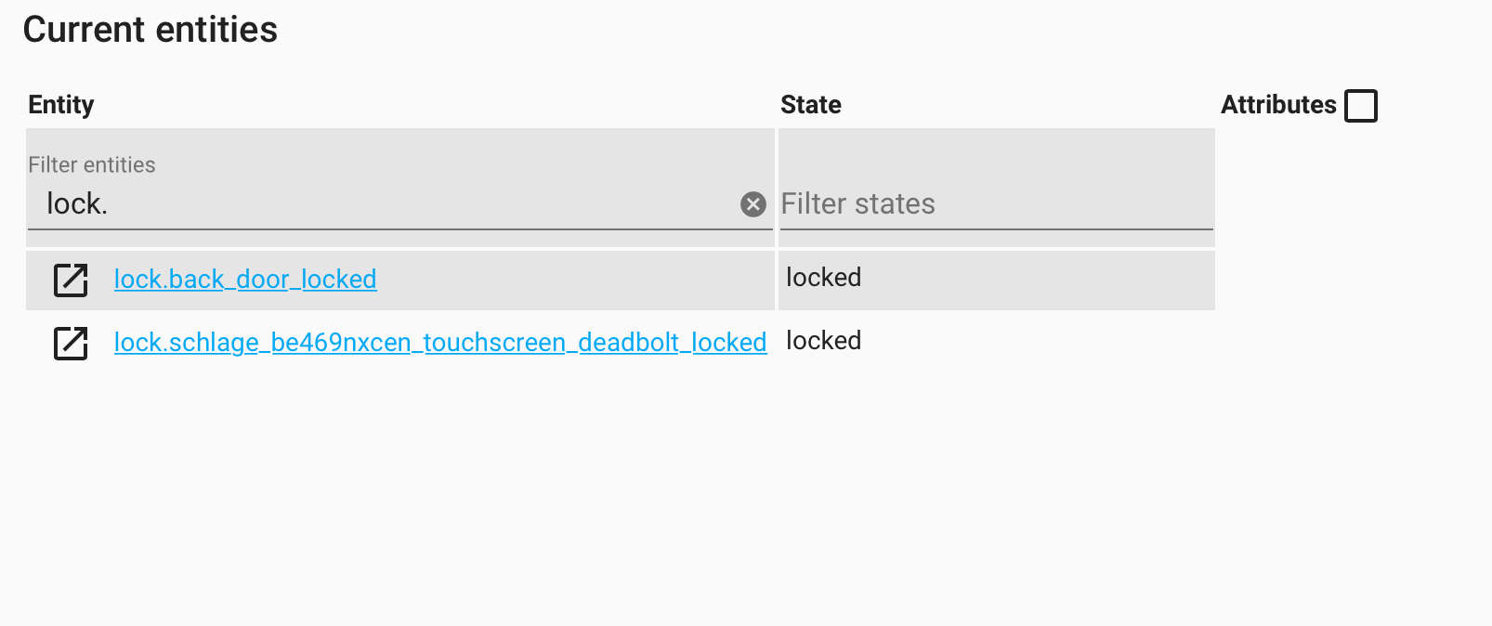Open details icon for Schlage deadbolt entity
The image size is (1492, 626).
(x=71, y=343)
